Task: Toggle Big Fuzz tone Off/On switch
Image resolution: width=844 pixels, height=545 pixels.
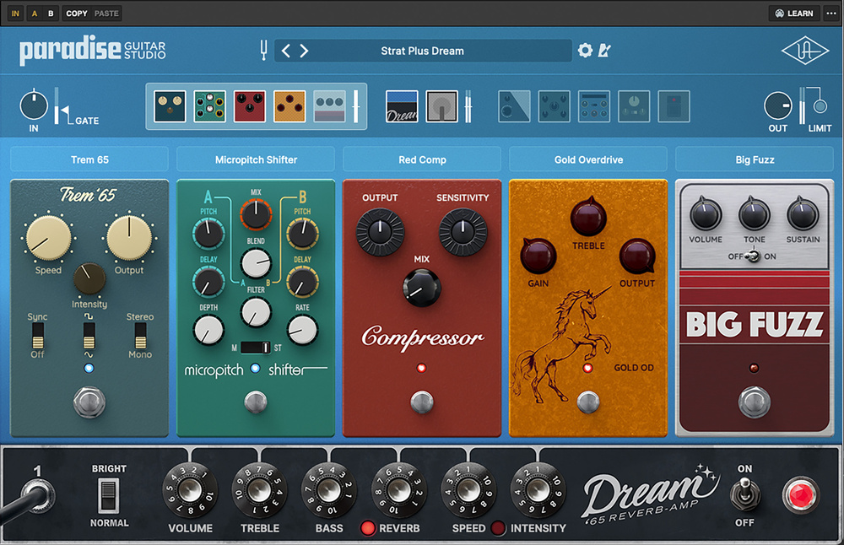Action: click(x=754, y=257)
